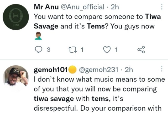Share Mr Anu's tweet
The height and width of the screenshot is (114, 168).
[141, 50]
